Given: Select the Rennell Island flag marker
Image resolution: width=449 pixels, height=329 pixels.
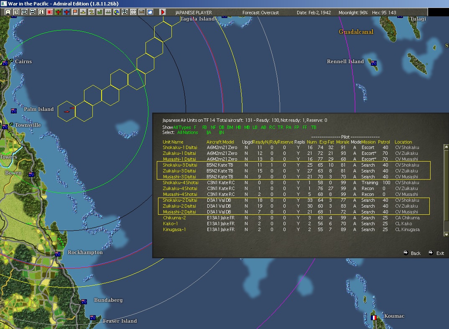Looking at the screenshot, I should click(374, 63).
